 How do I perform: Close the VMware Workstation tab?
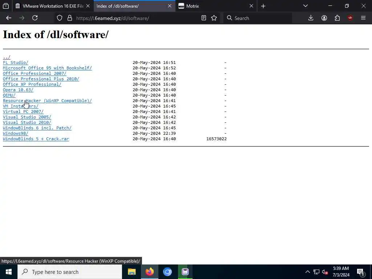[88, 6]
